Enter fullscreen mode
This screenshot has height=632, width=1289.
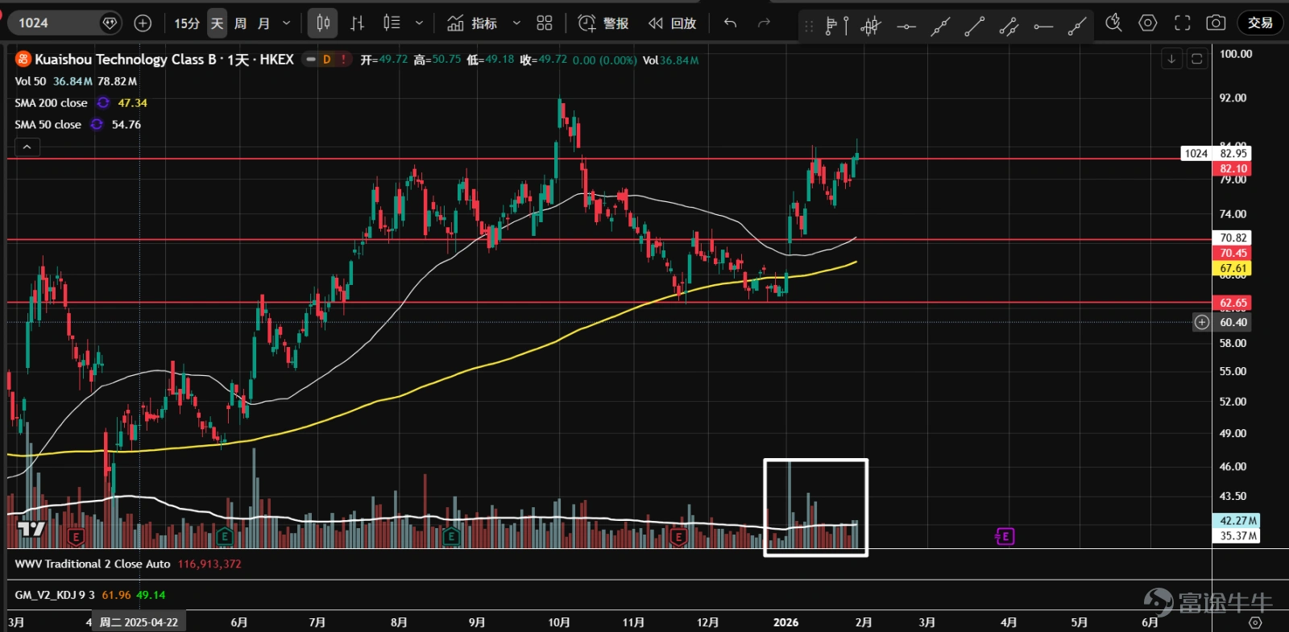1182,23
